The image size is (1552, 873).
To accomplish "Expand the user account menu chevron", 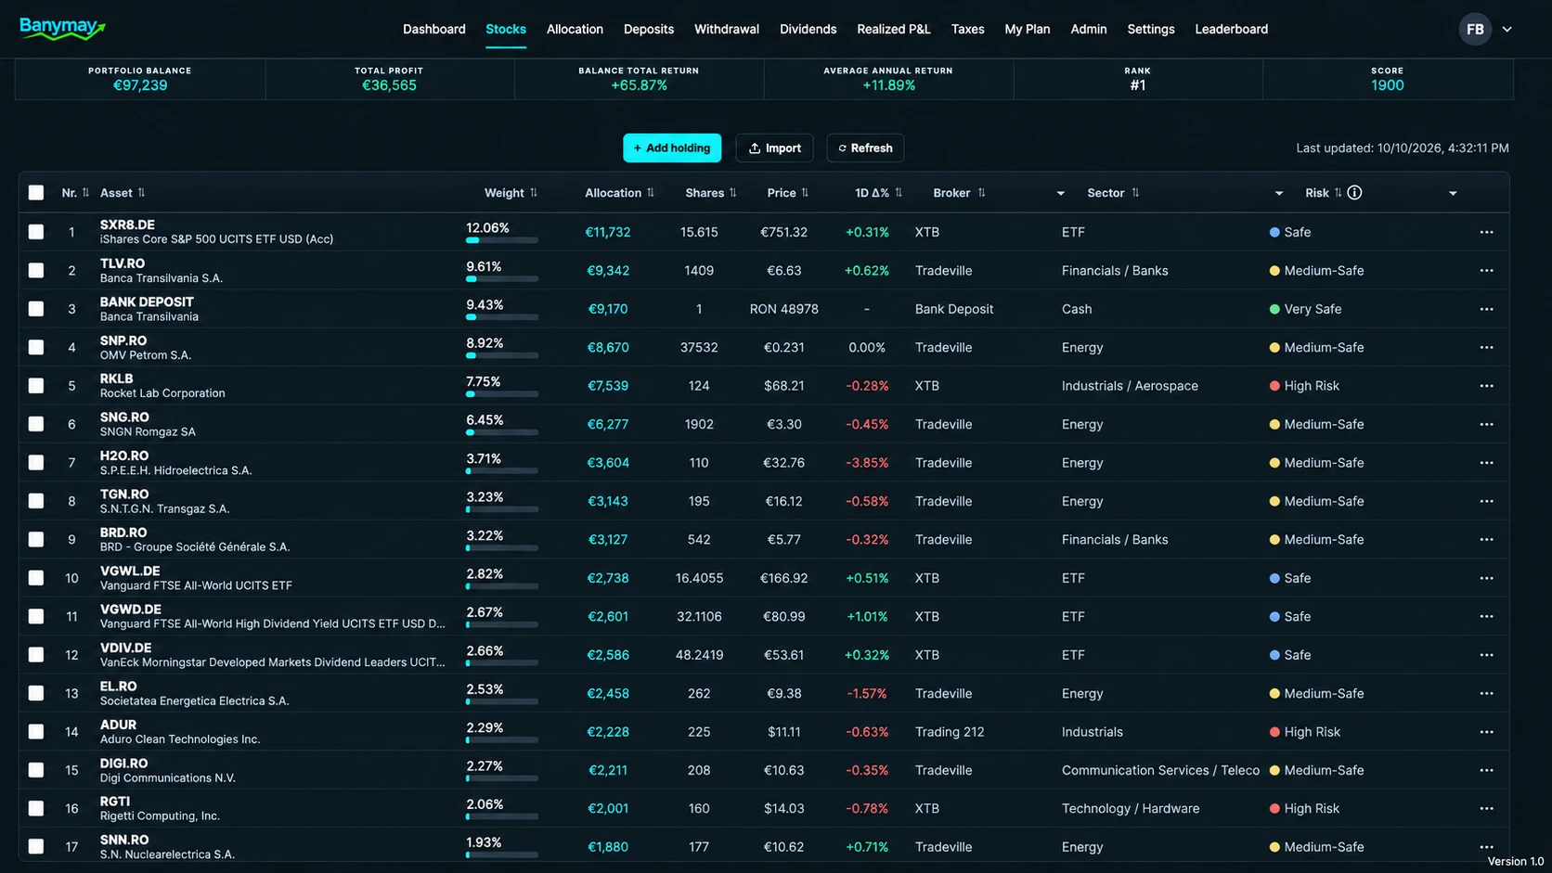I will click(1507, 29).
